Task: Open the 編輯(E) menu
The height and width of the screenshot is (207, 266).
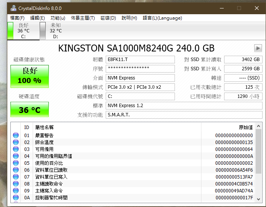Action: pyautogui.click(x=37, y=18)
